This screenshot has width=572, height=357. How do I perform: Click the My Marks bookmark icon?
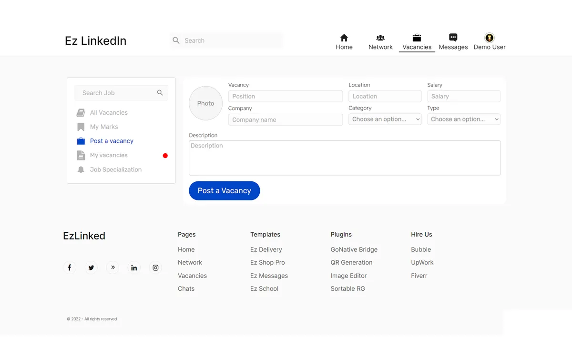coord(81,127)
